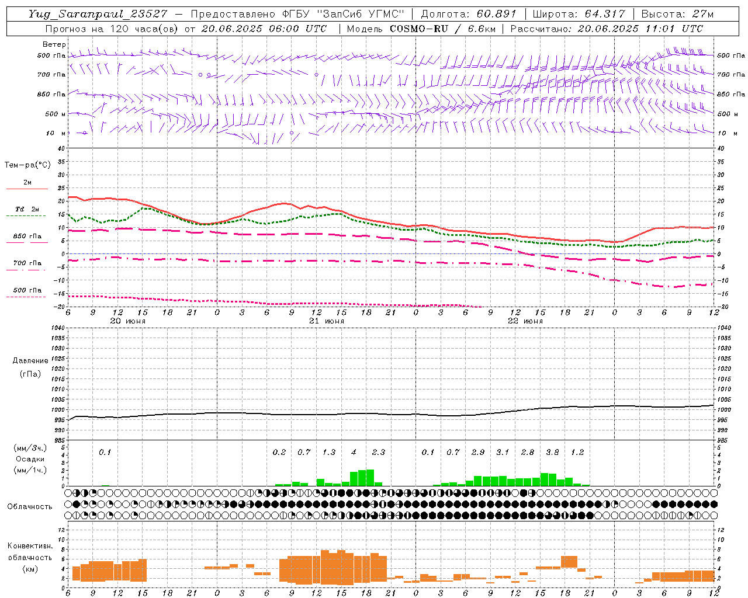
Task: Click the precipitation value 2.8
Action: pyautogui.click(x=528, y=452)
